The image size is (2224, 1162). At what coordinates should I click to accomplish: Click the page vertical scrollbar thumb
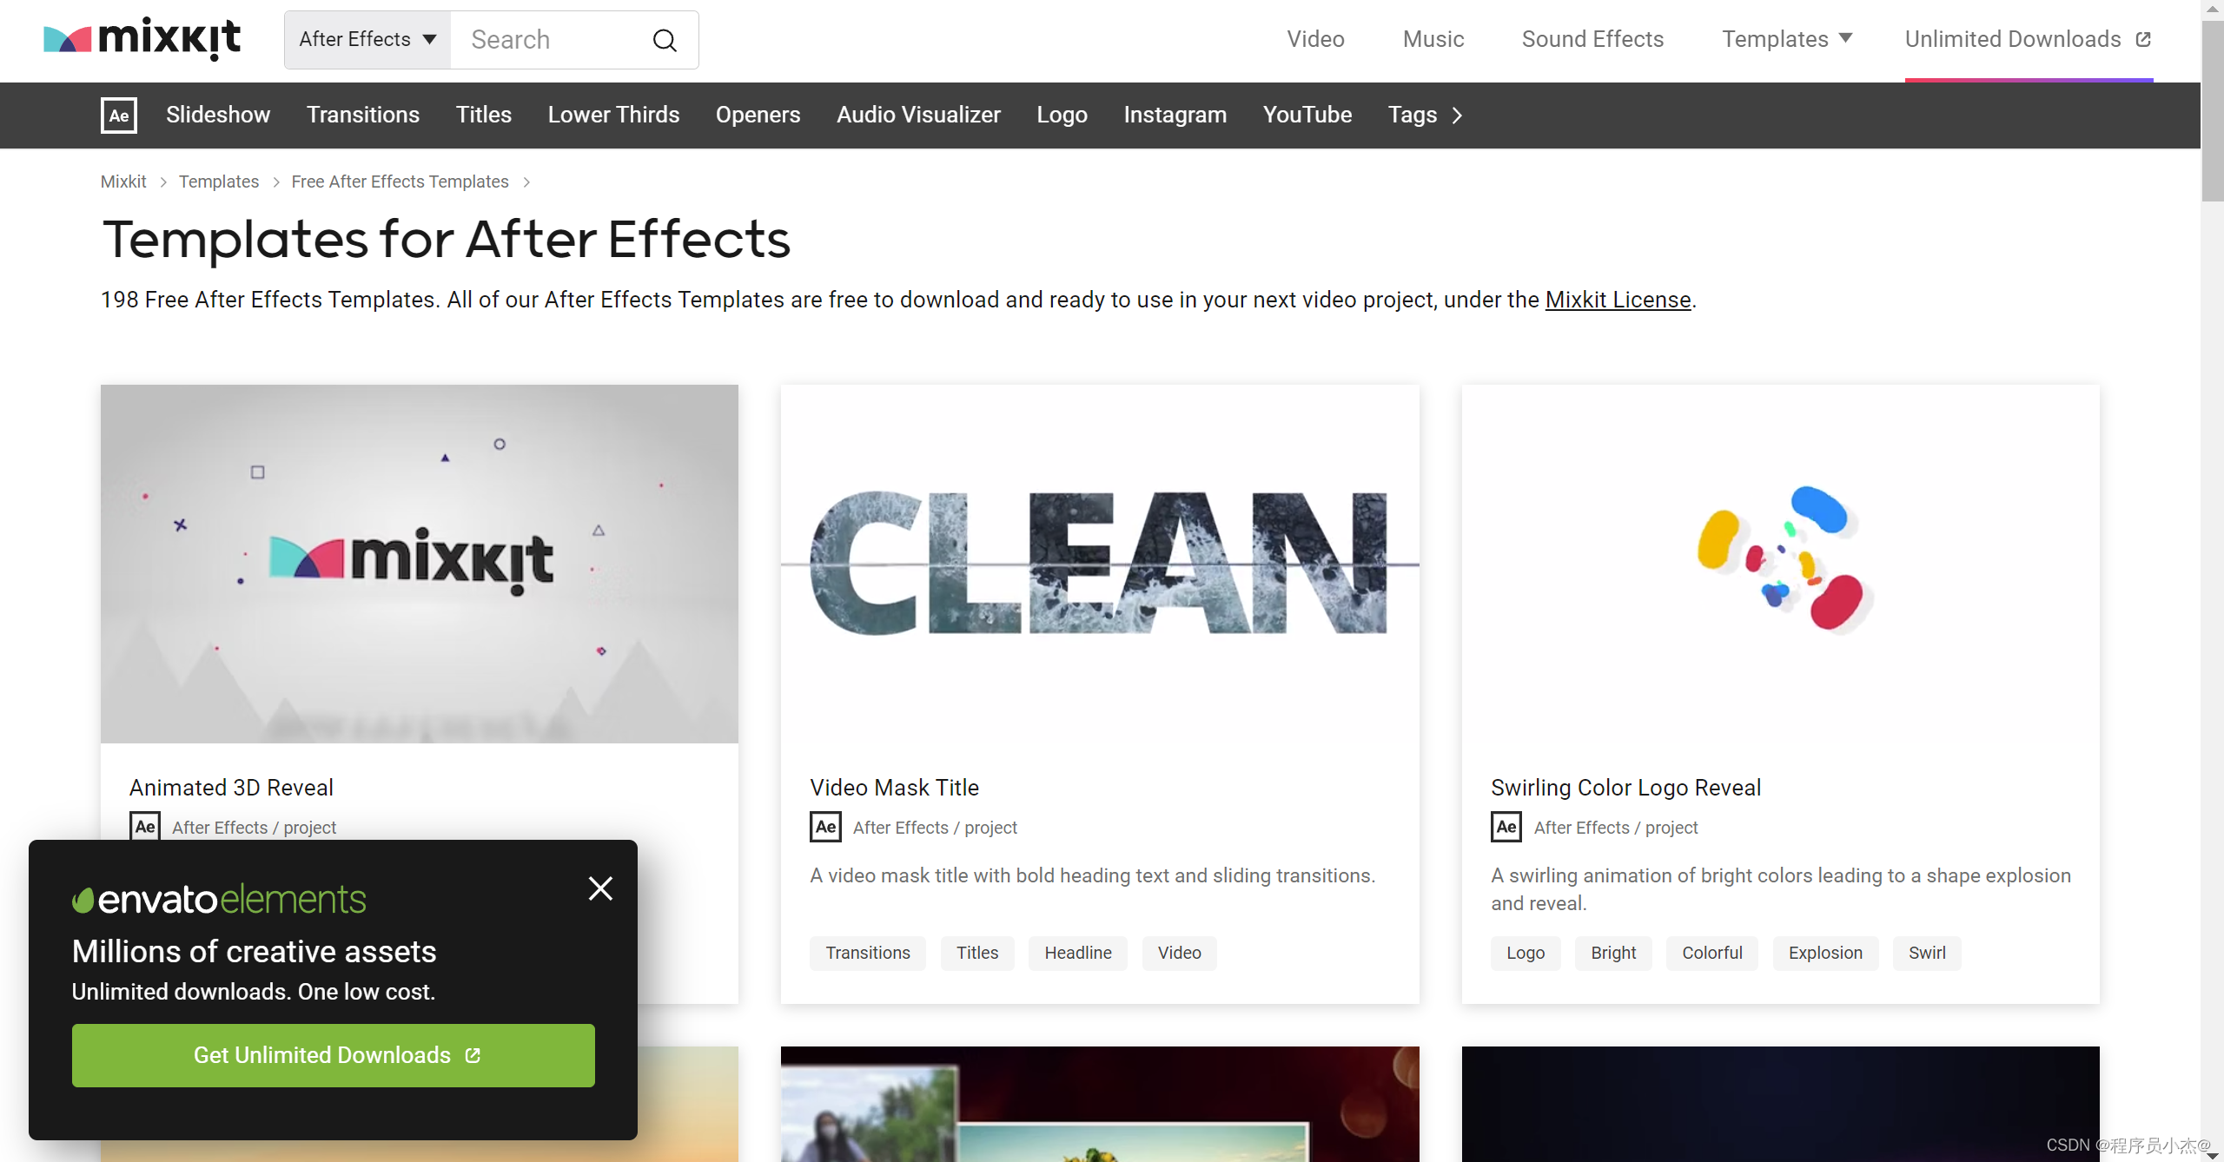pyautogui.click(x=2212, y=113)
